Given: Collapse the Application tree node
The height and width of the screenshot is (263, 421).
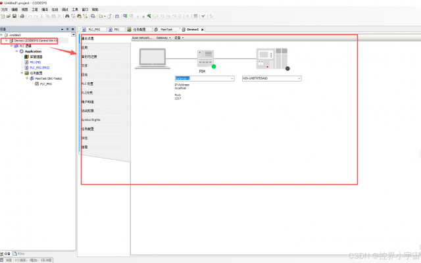Looking at the screenshot, I should click(16, 51).
